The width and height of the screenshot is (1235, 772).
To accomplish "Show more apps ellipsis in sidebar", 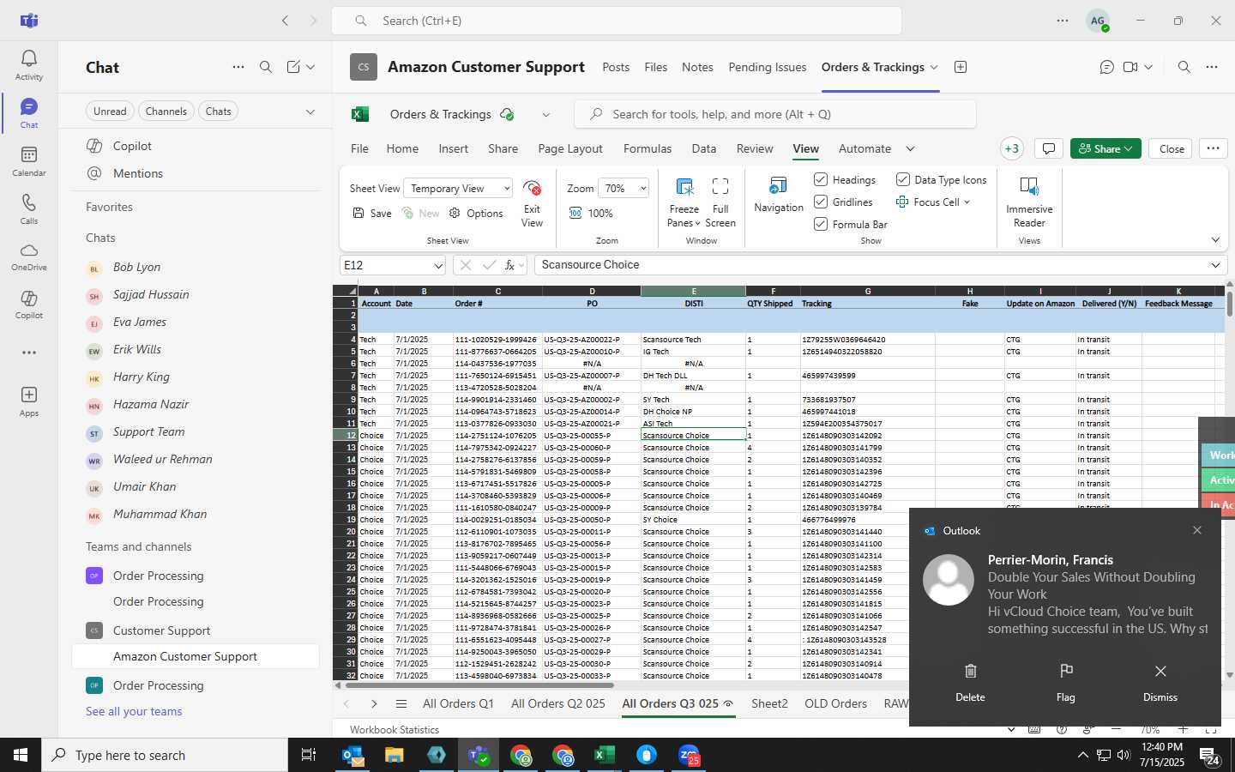I will [x=28, y=353].
